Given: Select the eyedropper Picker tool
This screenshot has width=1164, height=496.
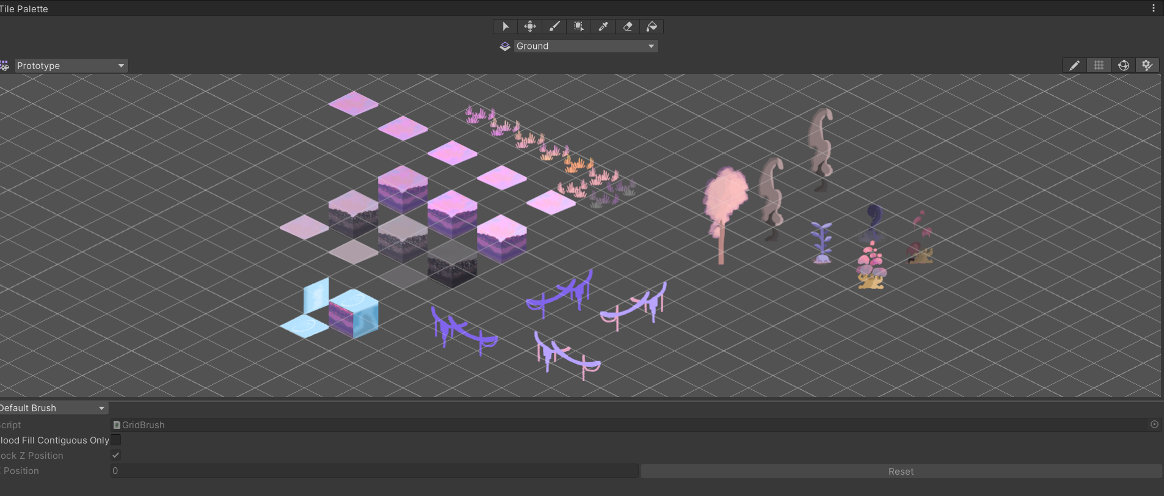Looking at the screenshot, I should coord(603,26).
